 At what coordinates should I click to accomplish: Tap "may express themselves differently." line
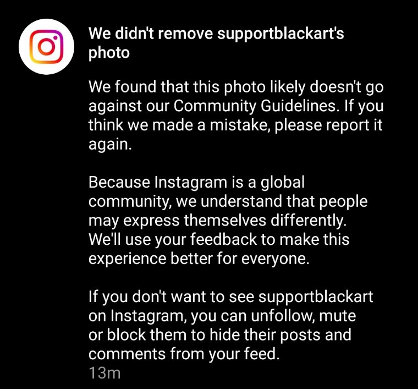coord(218,221)
